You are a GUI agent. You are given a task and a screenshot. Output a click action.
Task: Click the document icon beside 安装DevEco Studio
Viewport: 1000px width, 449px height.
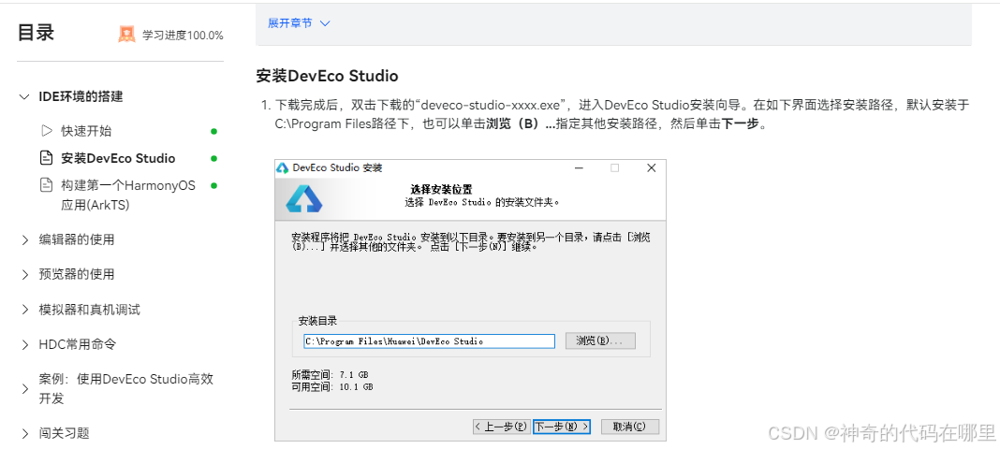(x=46, y=158)
